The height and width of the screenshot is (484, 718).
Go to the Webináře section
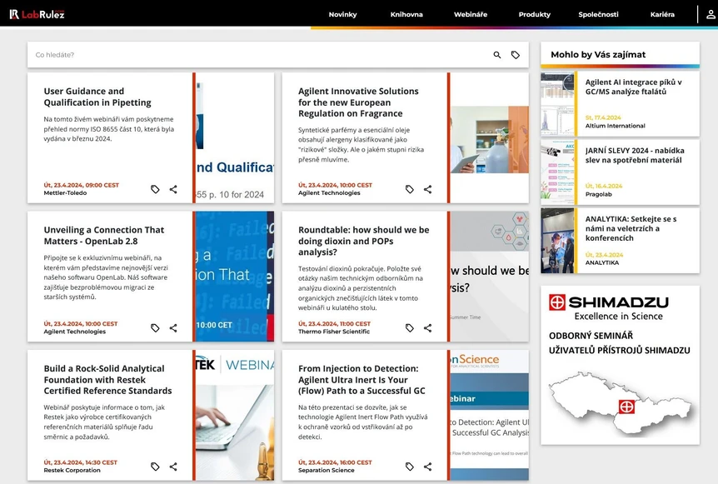471,14
